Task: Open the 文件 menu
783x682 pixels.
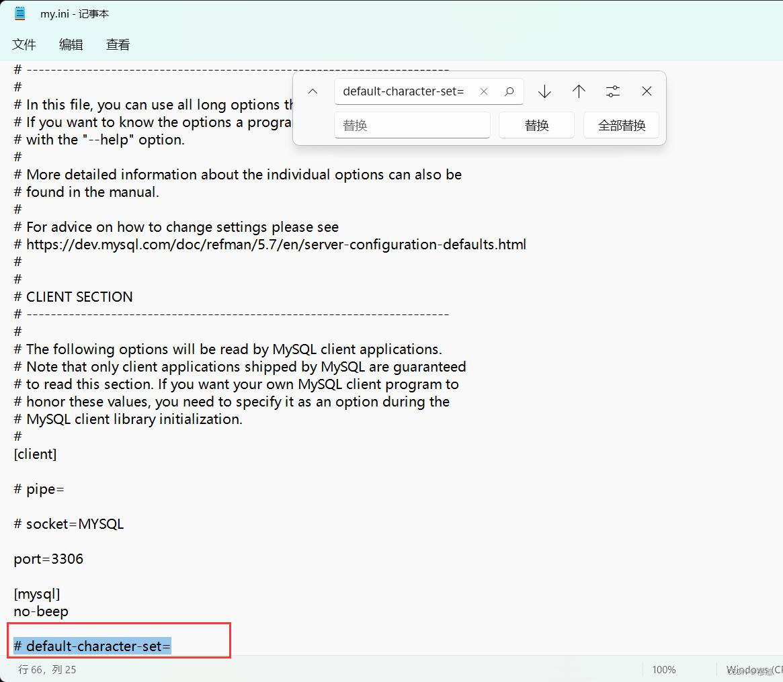Action: [24, 44]
